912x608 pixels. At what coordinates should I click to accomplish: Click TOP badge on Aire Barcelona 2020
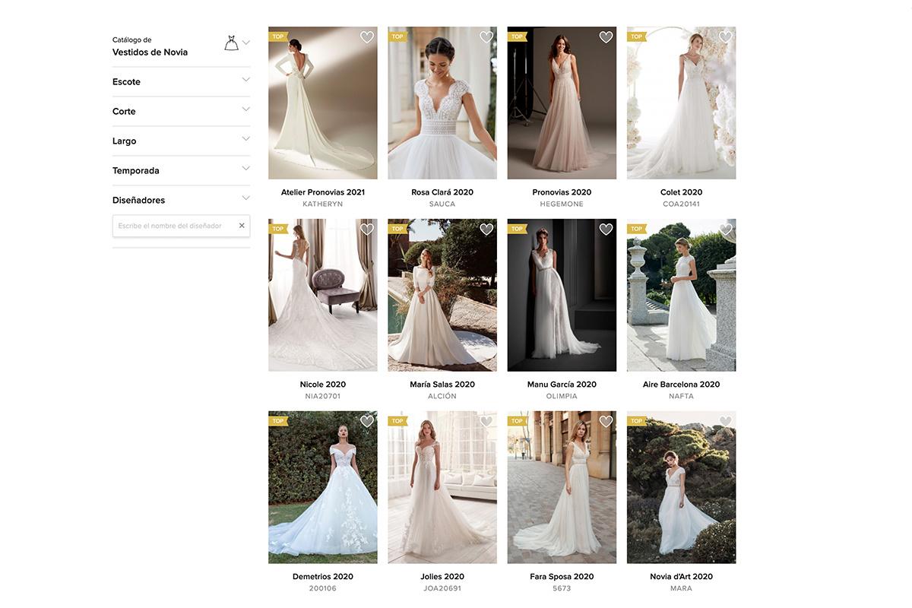coord(636,229)
